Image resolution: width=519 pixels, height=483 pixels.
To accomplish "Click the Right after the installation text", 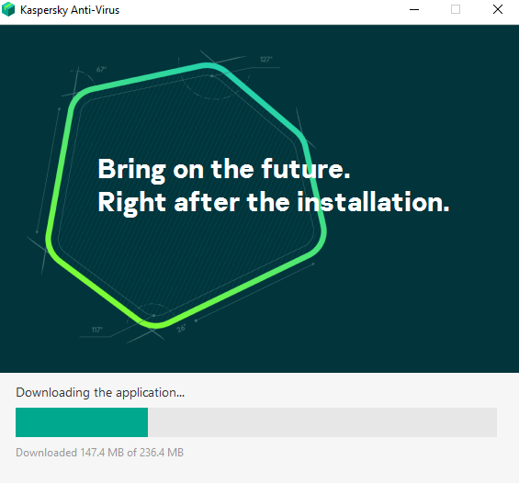I will point(274,203).
